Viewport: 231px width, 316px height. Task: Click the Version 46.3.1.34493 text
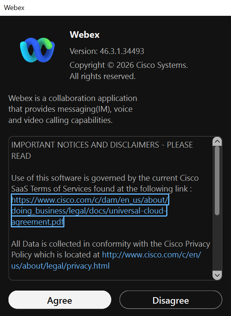[x=107, y=51]
